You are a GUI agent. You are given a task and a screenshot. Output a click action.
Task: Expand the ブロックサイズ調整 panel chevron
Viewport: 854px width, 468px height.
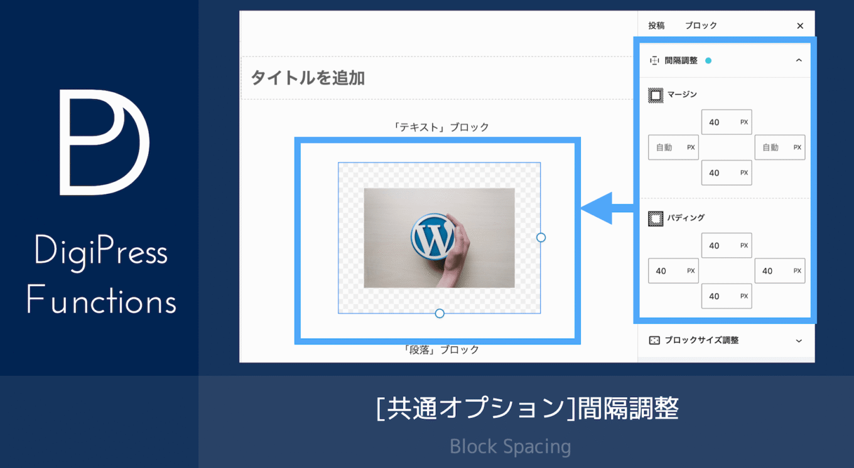799,341
